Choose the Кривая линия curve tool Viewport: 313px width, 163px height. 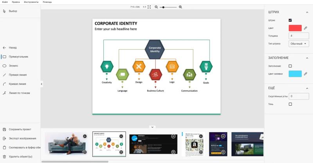(x=17, y=84)
